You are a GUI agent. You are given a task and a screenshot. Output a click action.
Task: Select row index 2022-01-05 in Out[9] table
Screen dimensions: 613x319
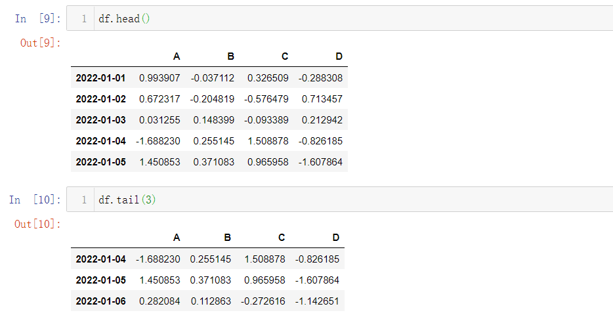pyautogui.click(x=101, y=162)
